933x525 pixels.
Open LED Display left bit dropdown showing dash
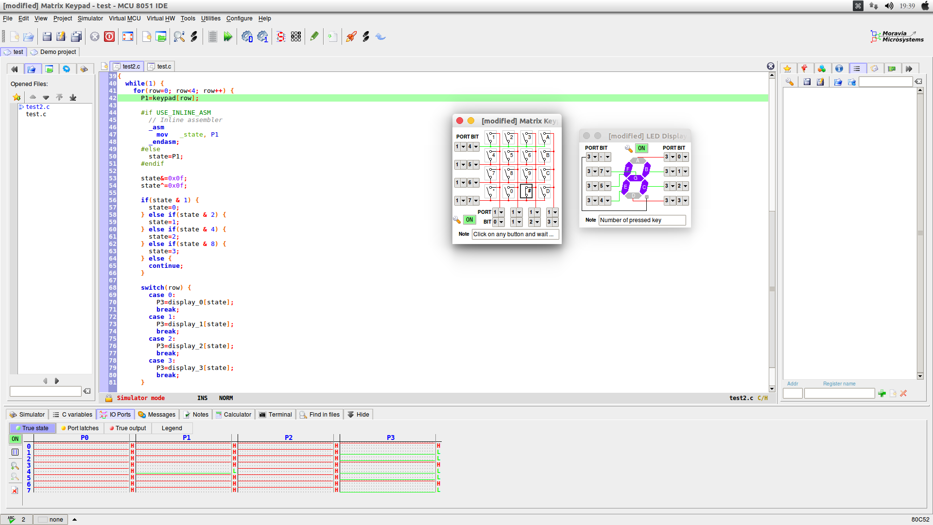pyautogui.click(x=605, y=157)
